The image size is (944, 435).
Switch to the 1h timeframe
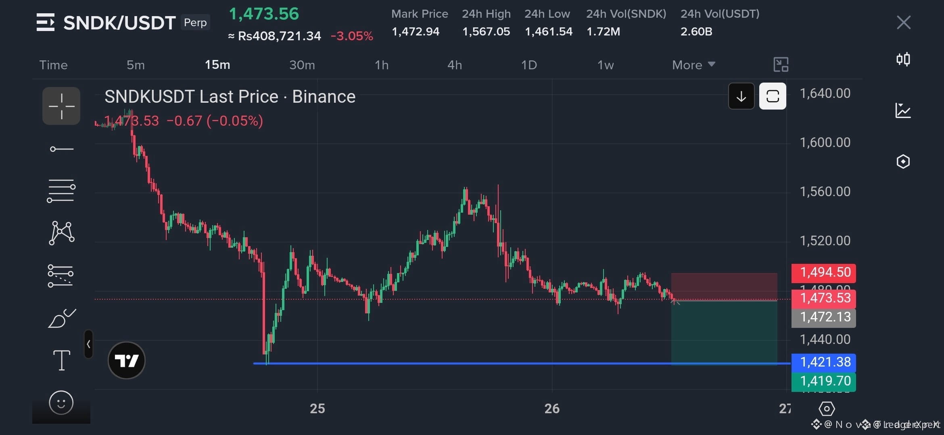coord(382,65)
